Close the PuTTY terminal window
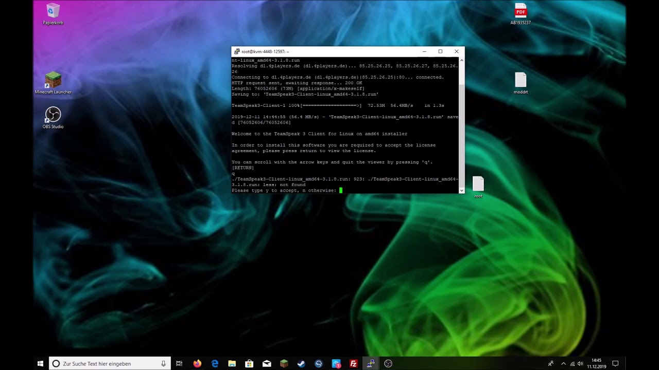659x370 pixels. pos(456,51)
